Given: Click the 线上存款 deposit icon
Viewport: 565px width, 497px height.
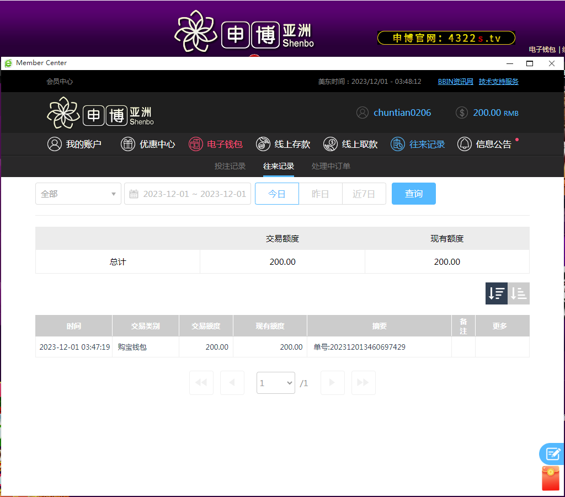Looking at the screenshot, I should click(x=263, y=144).
